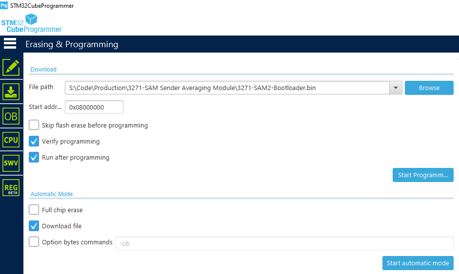Open the SWV serial wire viewer
Viewport: 459px width, 274px height.
[x=11, y=163]
